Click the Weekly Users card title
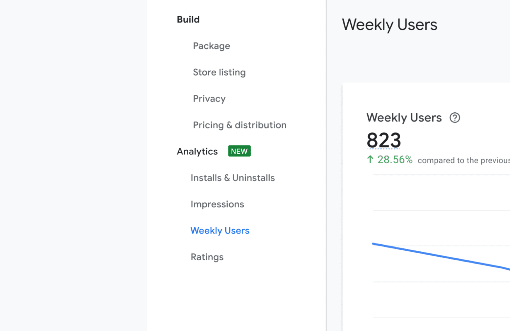The image size is (510, 331). tap(404, 117)
